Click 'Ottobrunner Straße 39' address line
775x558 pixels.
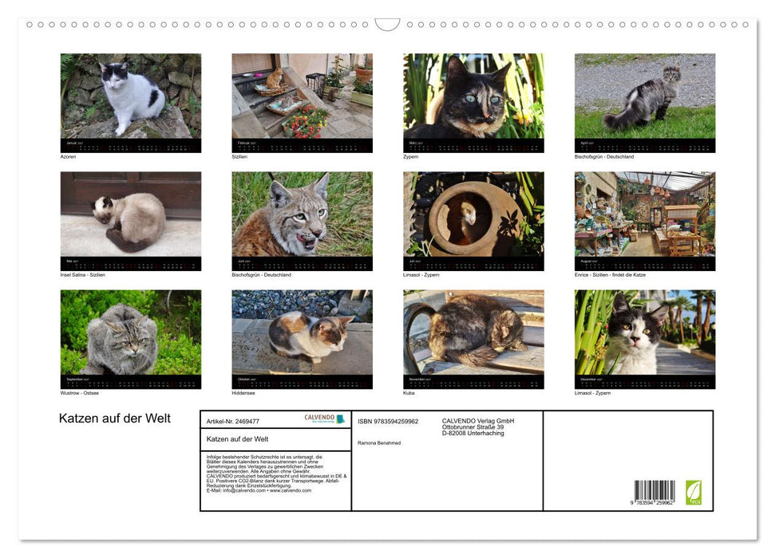coord(473,427)
